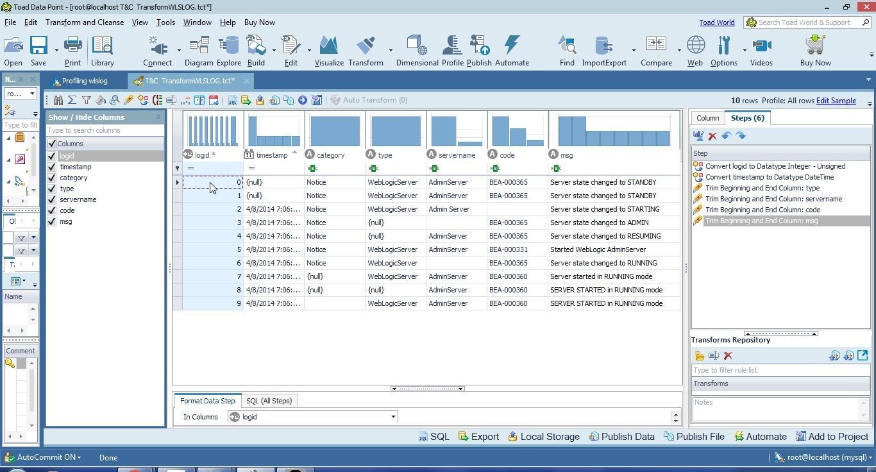
Task: Uncheck the timestamp column checkbox
Action: click(52, 167)
